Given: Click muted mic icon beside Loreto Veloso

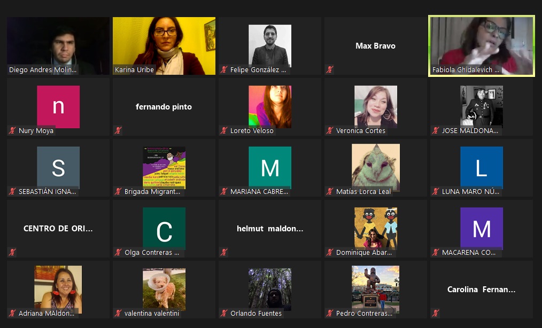Looking at the screenshot, I should coord(224,131).
